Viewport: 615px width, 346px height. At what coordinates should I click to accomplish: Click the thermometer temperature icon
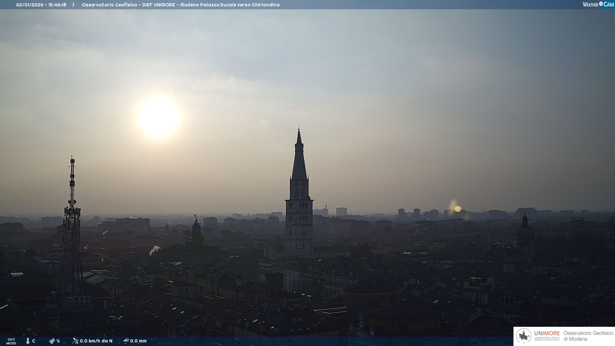(28, 341)
